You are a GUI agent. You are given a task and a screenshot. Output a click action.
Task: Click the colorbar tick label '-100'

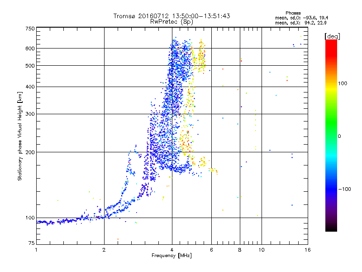point(345,189)
